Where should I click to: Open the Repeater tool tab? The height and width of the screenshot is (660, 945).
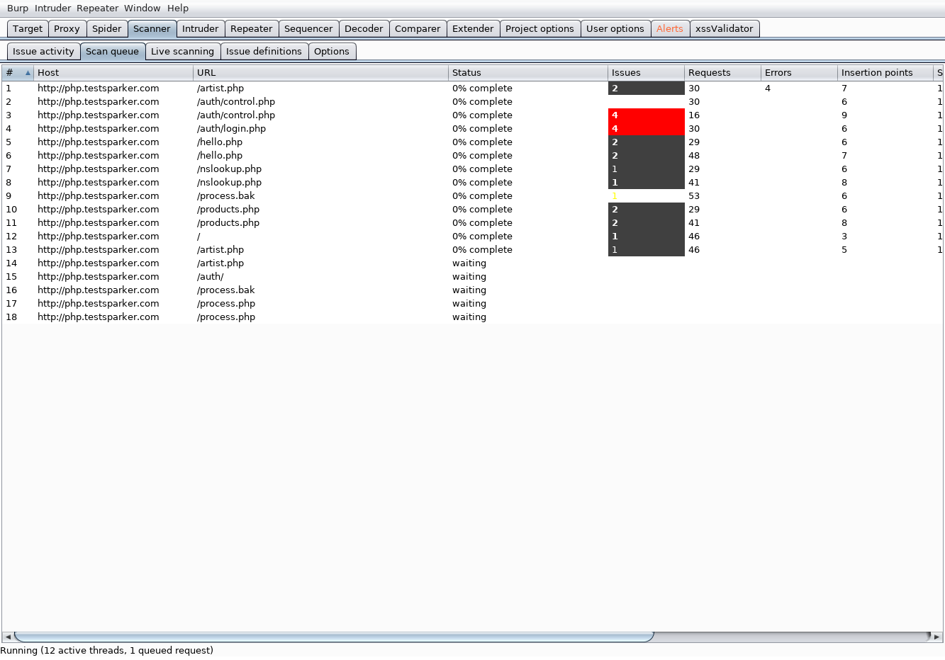pos(252,29)
